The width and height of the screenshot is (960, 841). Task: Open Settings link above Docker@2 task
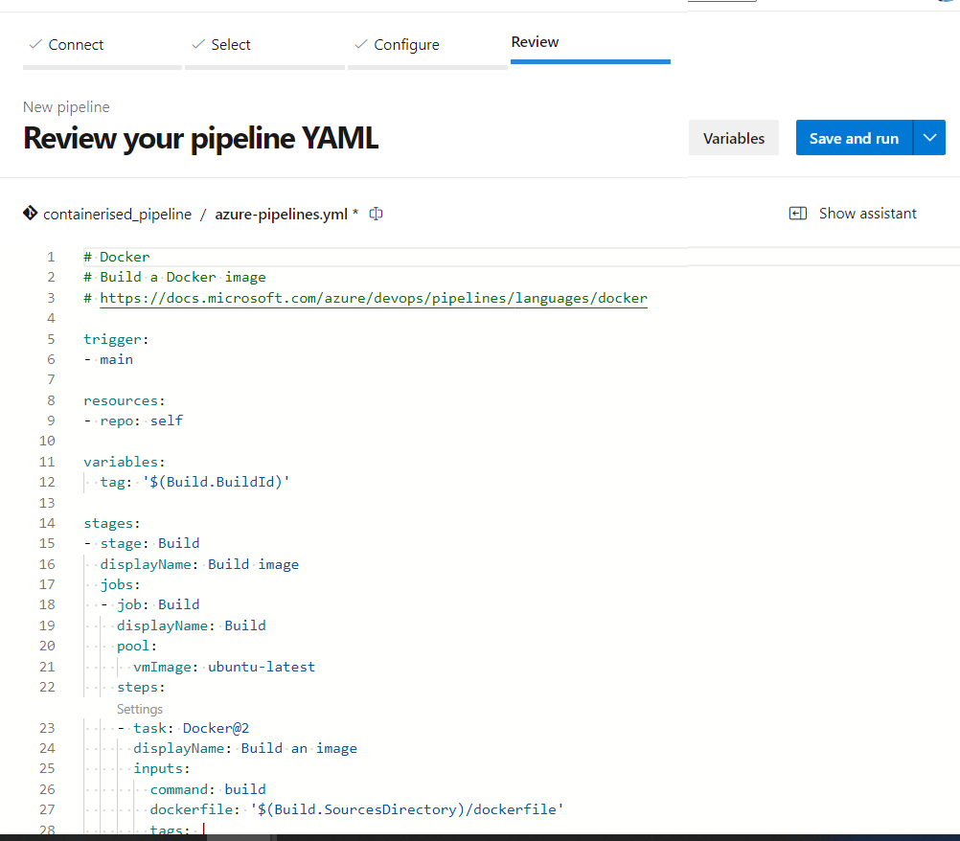140,709
